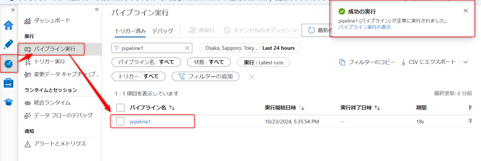Image resolution: width=481 pixels, height=161 pixels.
Task: Click フィルターのコピー
Action: point(367,62)
